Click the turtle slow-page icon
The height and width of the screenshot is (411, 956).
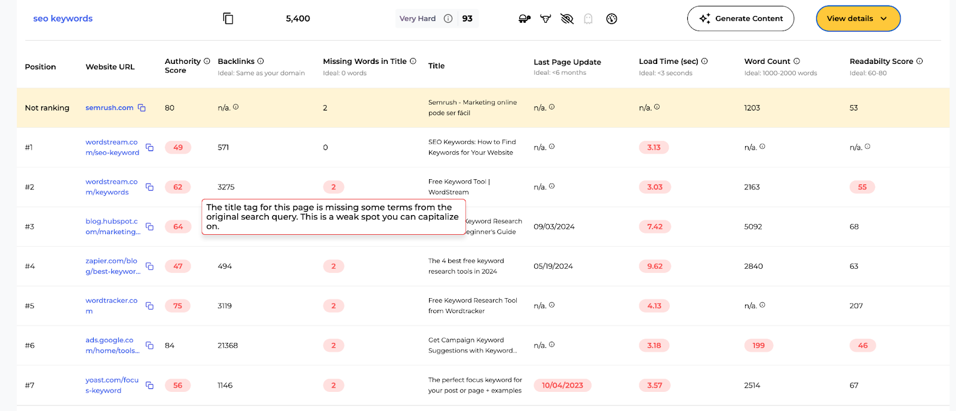click(x=524, y=19)
